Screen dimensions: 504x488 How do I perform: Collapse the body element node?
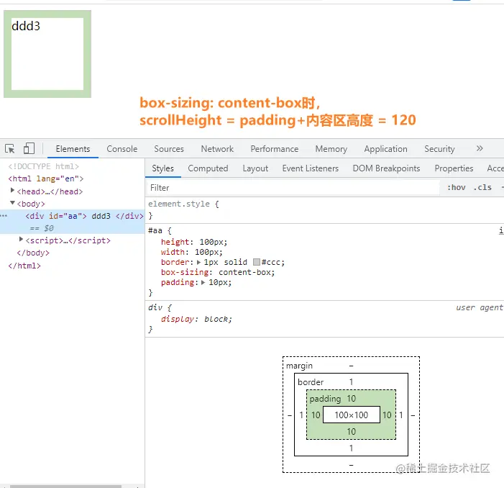pos(12,203)
